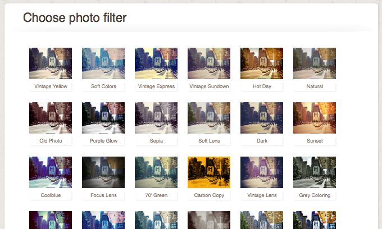Click the Coolblue label
This screenshot has height=229, width=382.
pyautogui.click(x=51, y=195)
